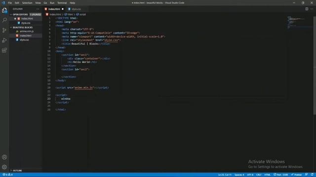This screenshot has height=177, width=316.
Task: Click 'Hello World' heading text line 13
Action: 81,62
